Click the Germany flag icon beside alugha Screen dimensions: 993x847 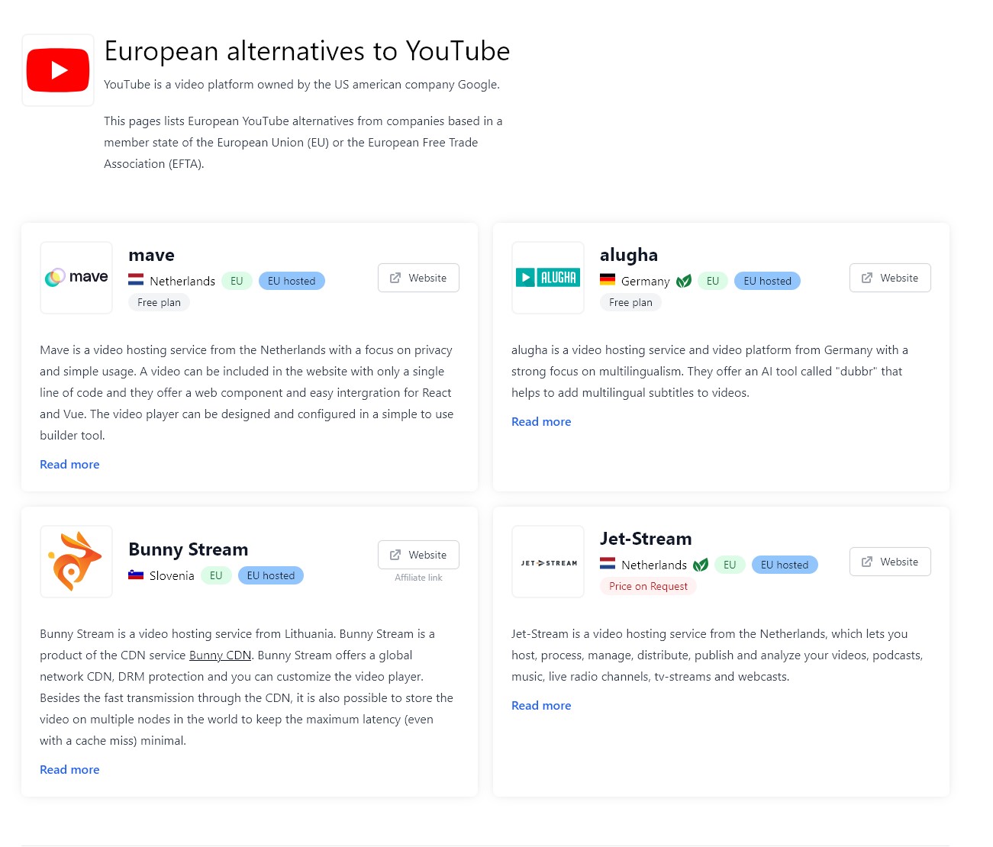tap(608, 280)
